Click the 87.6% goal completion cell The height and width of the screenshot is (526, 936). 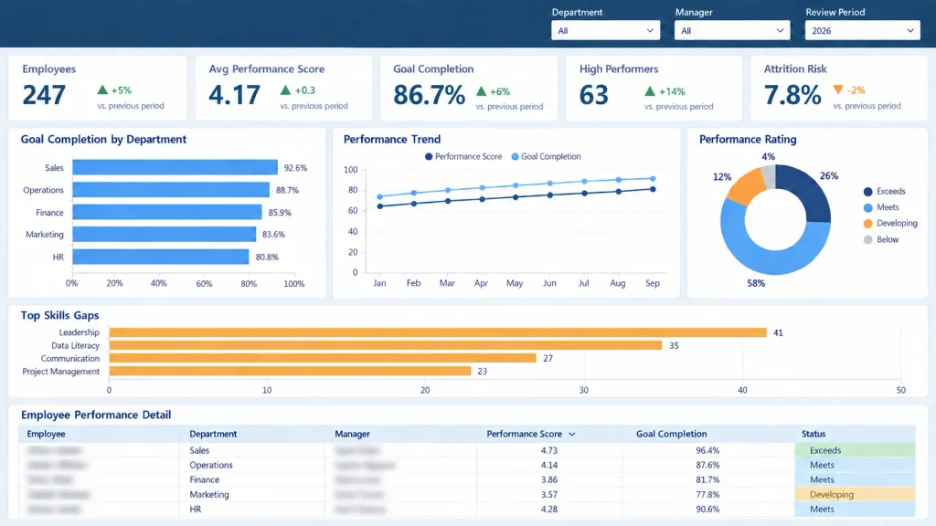tap(707, 465)
